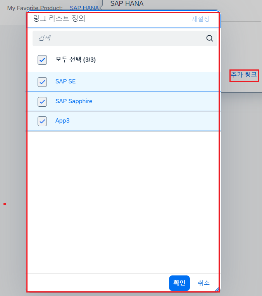262x296 pixels.
Task: Click the dialog resize handle corner
Action: [217, 289]
